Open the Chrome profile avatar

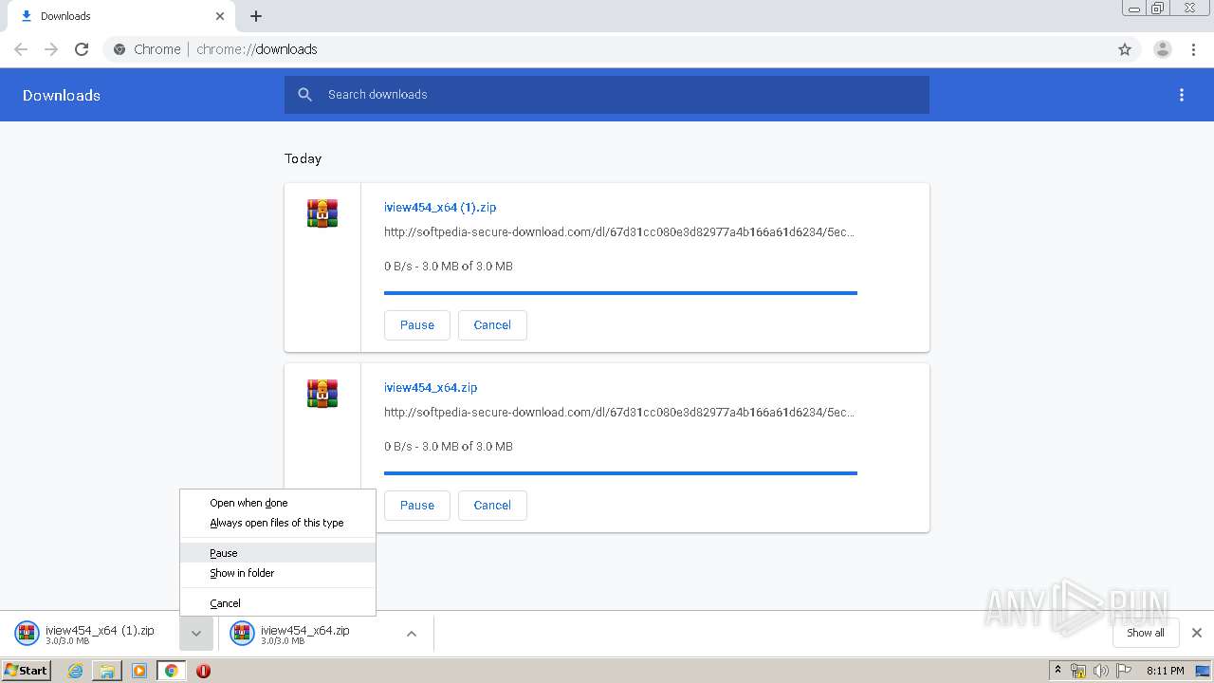click(x=1163, y=49)
